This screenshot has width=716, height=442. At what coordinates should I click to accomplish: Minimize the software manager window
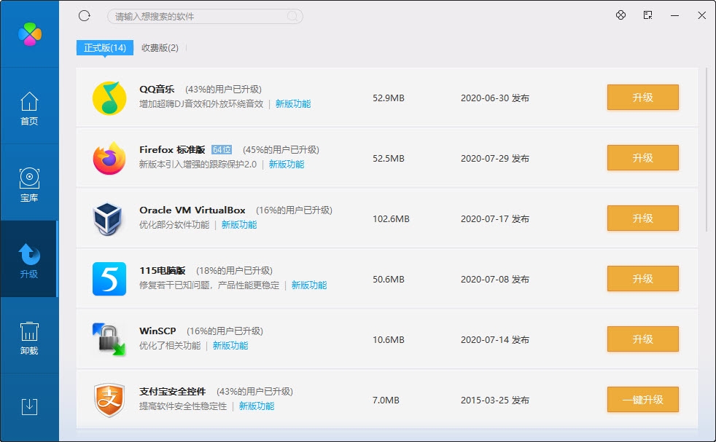click(x=674, y=15)
